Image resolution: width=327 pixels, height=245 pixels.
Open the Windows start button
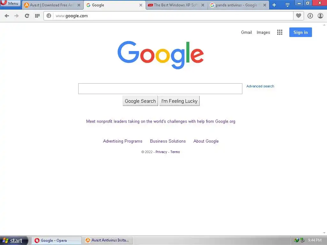(x=14, y=241)
